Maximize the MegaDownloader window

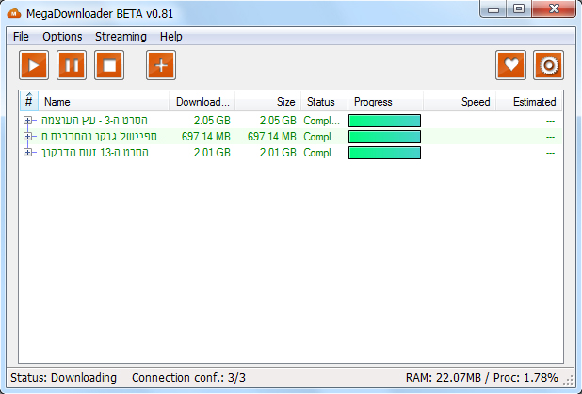click(x=519, y=8)
